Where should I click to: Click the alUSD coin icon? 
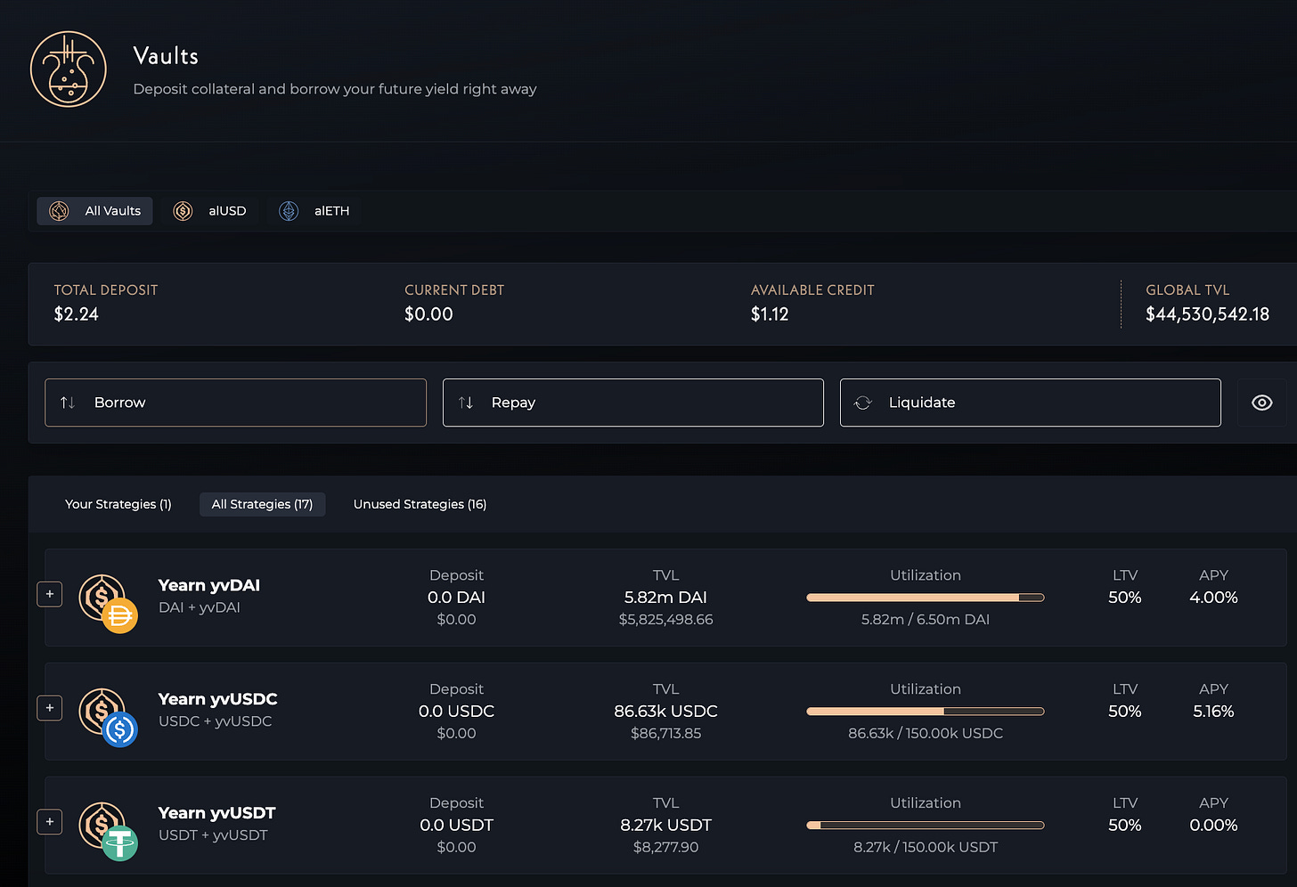tap(183, 211)
